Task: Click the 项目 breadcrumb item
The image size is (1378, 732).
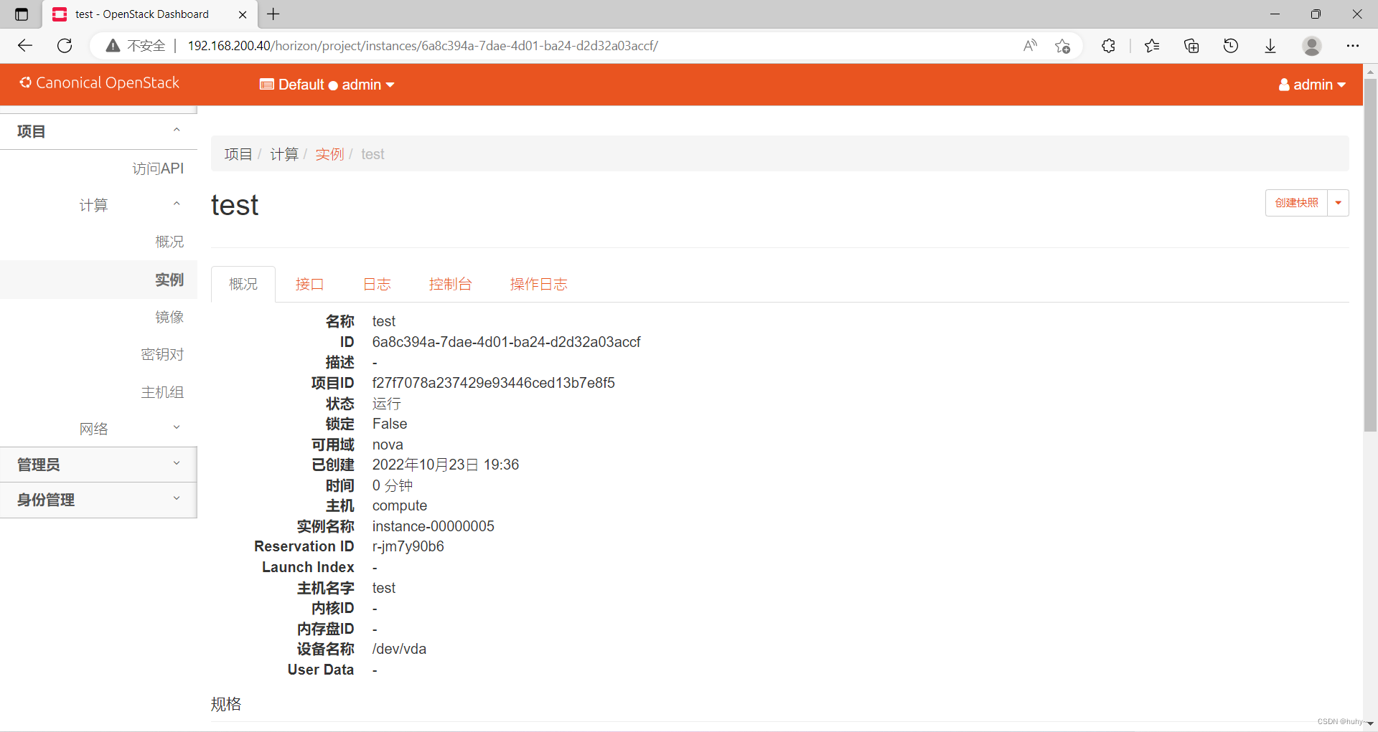Action: (x=238, y=154)
